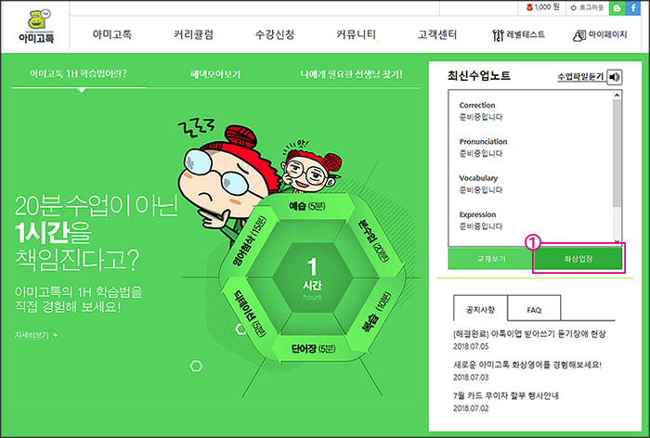Click the scroll up arrow in notes box
The image size is (650, 438).
click(617, 96)
